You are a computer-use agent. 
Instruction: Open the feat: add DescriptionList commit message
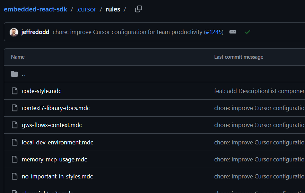click(259, 91)
